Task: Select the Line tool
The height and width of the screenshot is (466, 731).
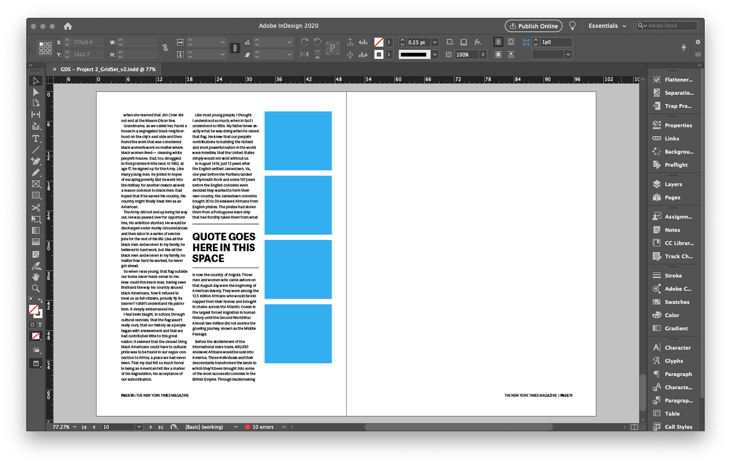Action: pos(36,150)
